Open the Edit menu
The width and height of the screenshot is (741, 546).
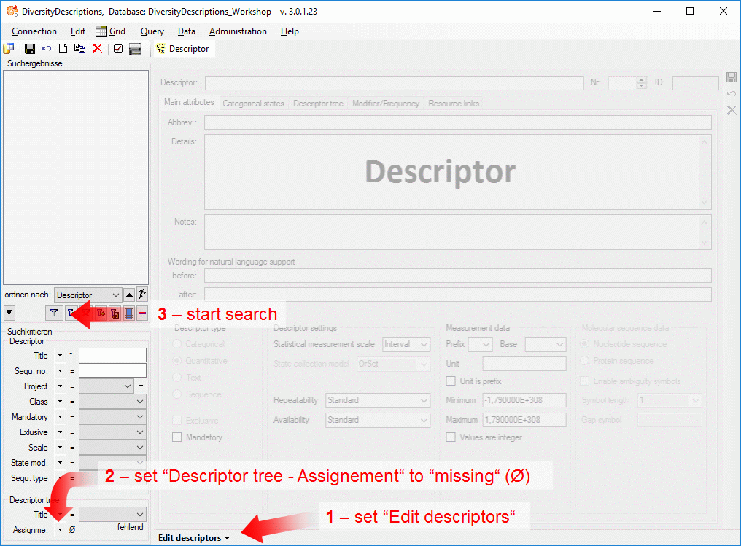[x=78, y=31]
